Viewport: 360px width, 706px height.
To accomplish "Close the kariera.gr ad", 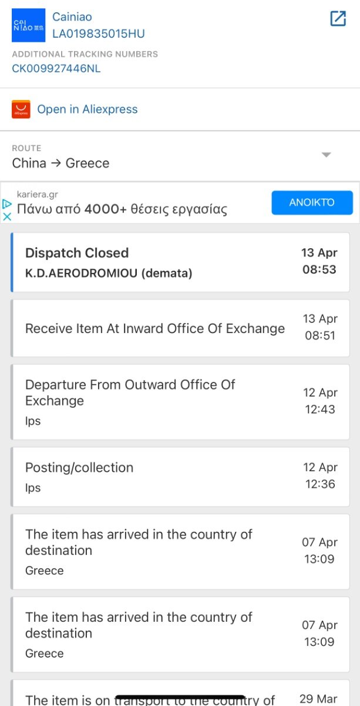I will click(x=7, y=216).
